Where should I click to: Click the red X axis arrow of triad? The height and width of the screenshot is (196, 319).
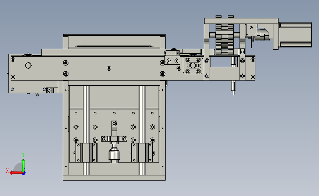pyautogui.click(x=16, y=173)
